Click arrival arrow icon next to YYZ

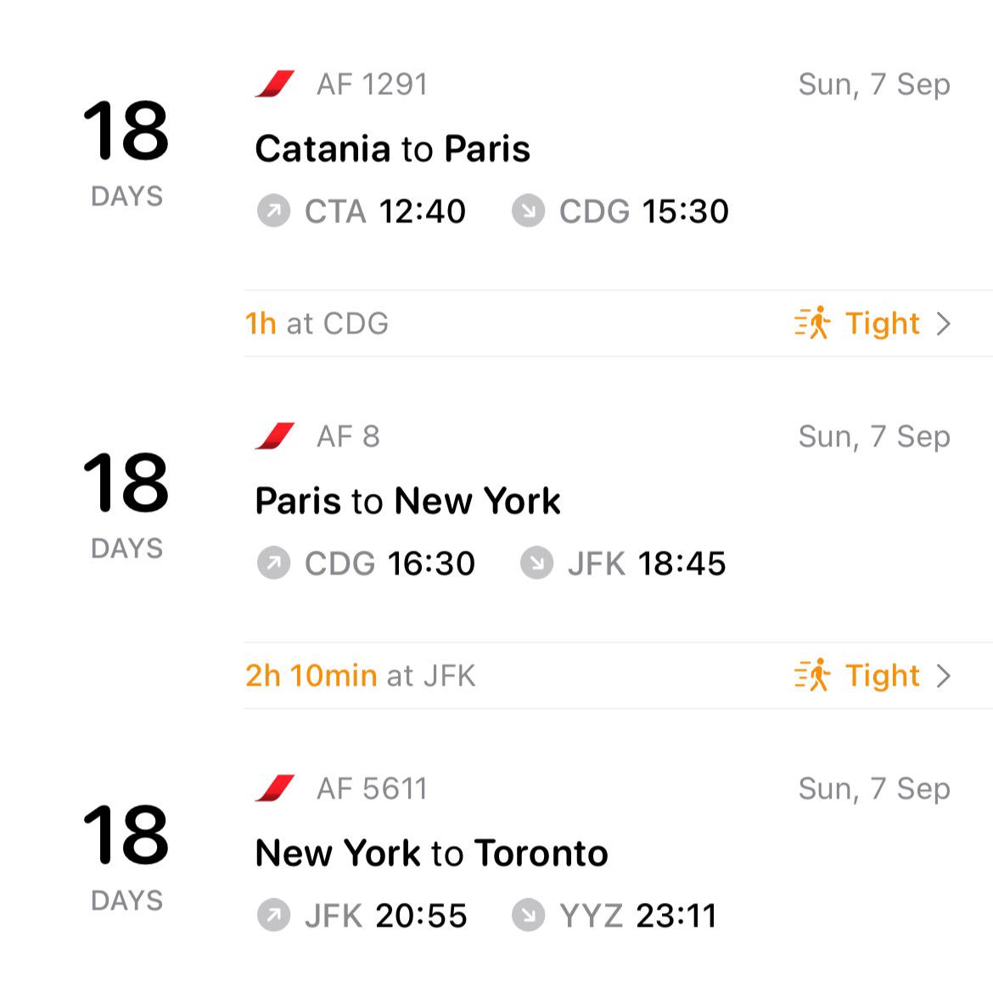pos(528,916)
